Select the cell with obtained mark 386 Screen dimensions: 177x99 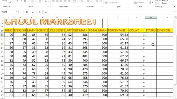pyautogui.click(x=80, y=35)
